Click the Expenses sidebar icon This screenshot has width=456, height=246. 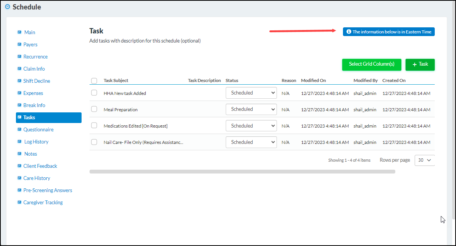click(20, 93)
